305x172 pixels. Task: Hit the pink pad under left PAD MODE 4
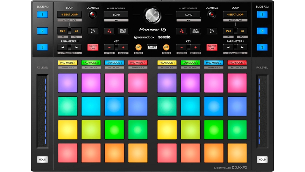pos(138,83)
